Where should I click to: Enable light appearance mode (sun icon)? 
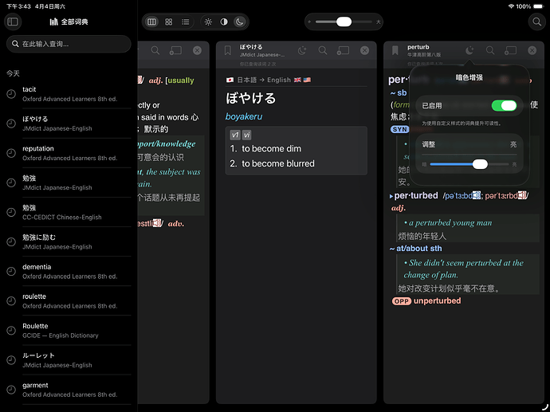click(x=208, y=22)
